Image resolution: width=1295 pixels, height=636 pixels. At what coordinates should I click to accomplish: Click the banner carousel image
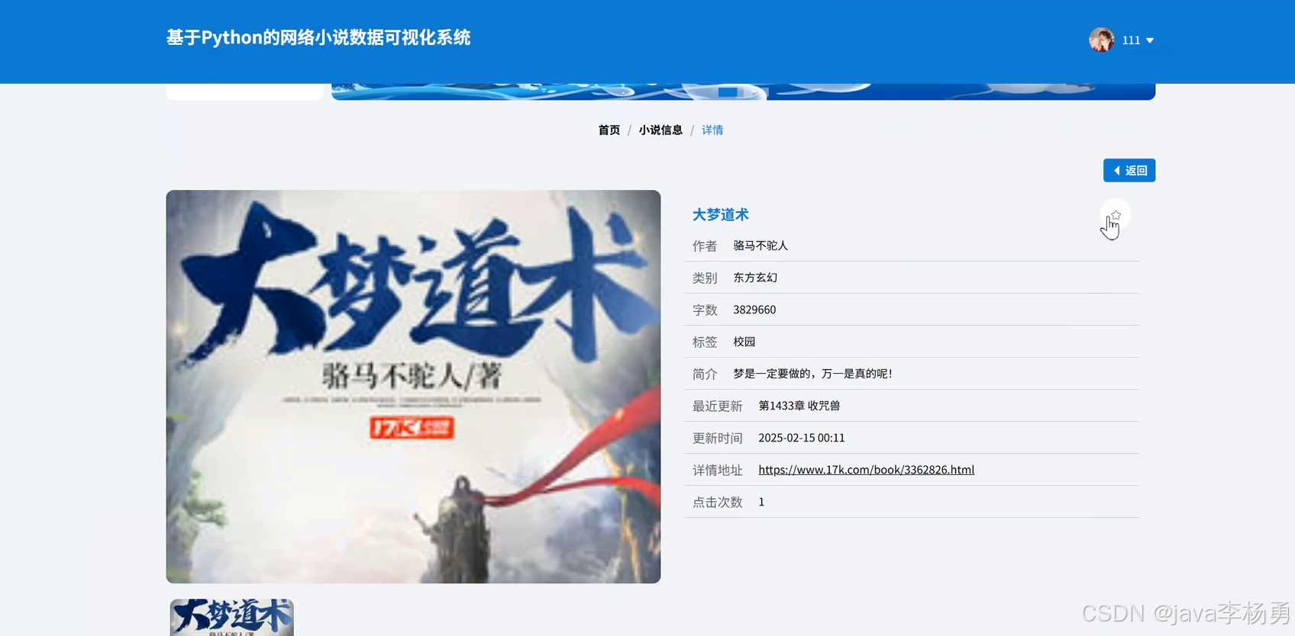click(x=743, y=92)
